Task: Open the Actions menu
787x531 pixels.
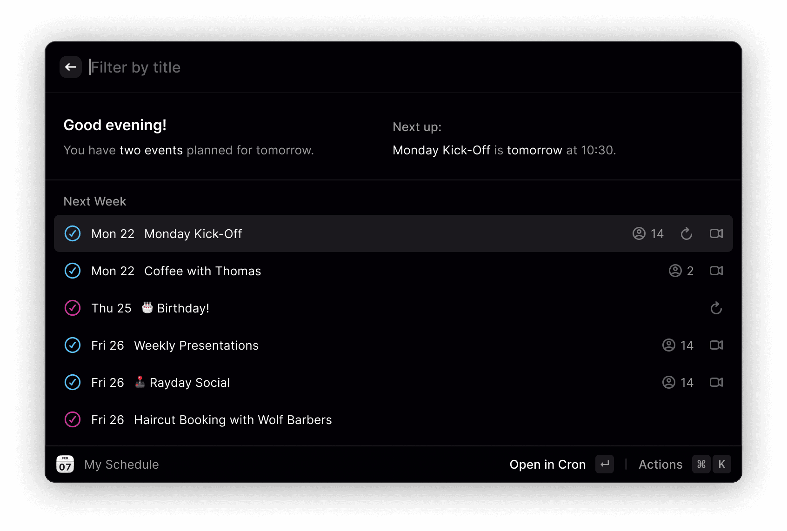Action: [660, 464]
